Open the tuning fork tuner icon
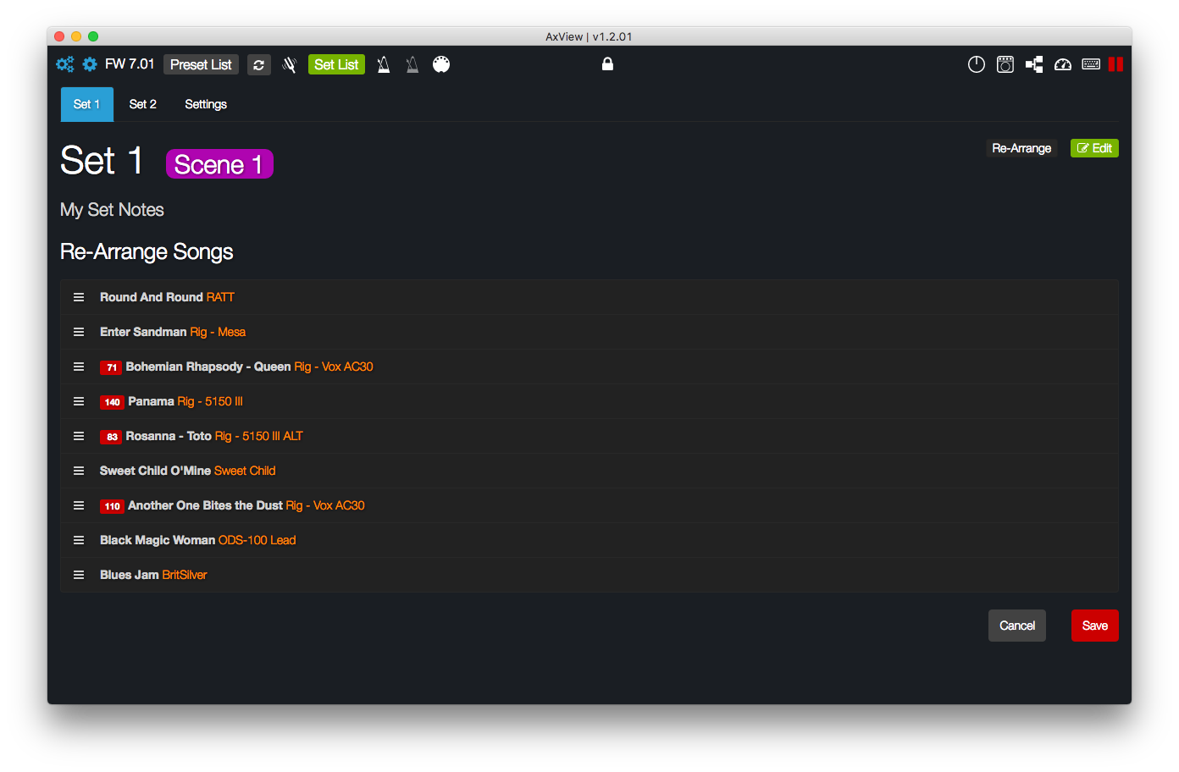Image resolution: width=1179 pixels, height=772 pixels. coord(290,64)
